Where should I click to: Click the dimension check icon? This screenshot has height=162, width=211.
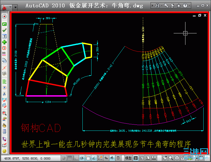(x=4, y=100)
